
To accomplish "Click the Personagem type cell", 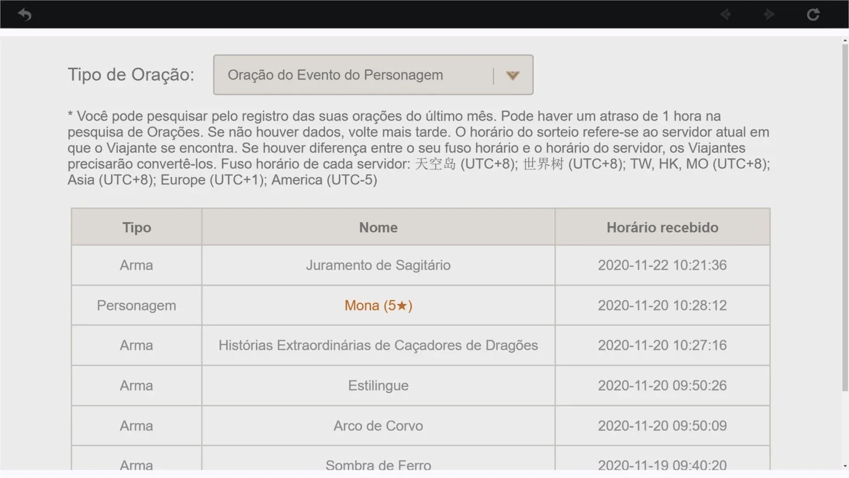I will pyautogui.click(x=136, y=305).
